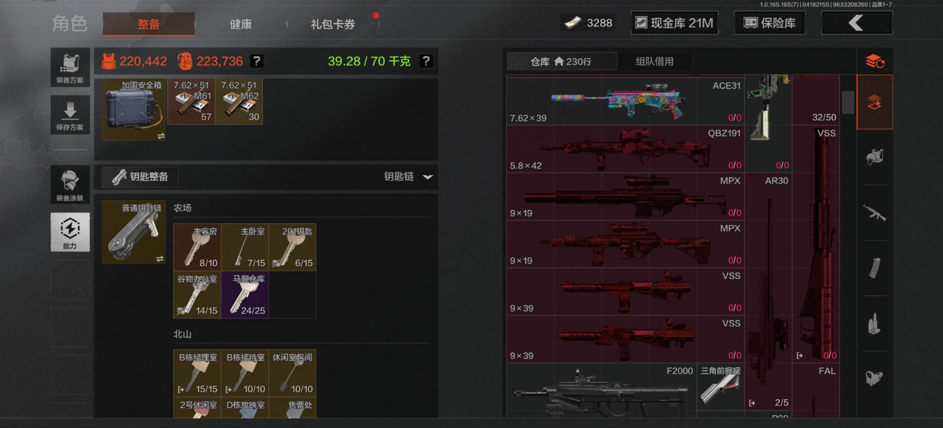The image size is (943, 428).
Task: Filter storage by rifle weapon category icon
Action: click(x=874, y=213)
